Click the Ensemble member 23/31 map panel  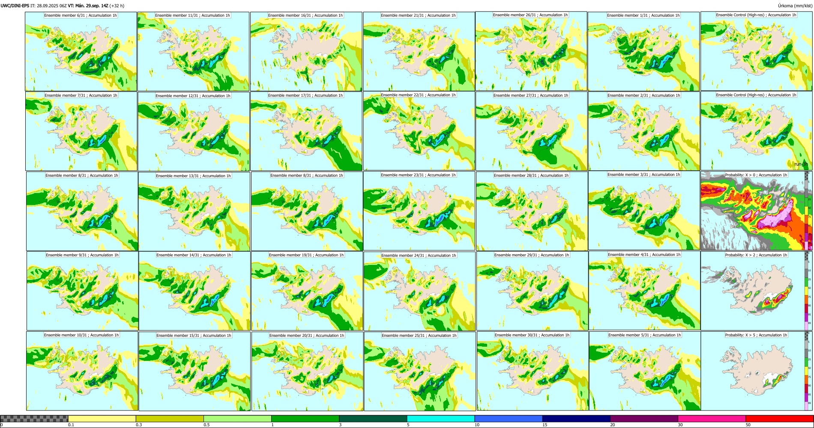419,211
